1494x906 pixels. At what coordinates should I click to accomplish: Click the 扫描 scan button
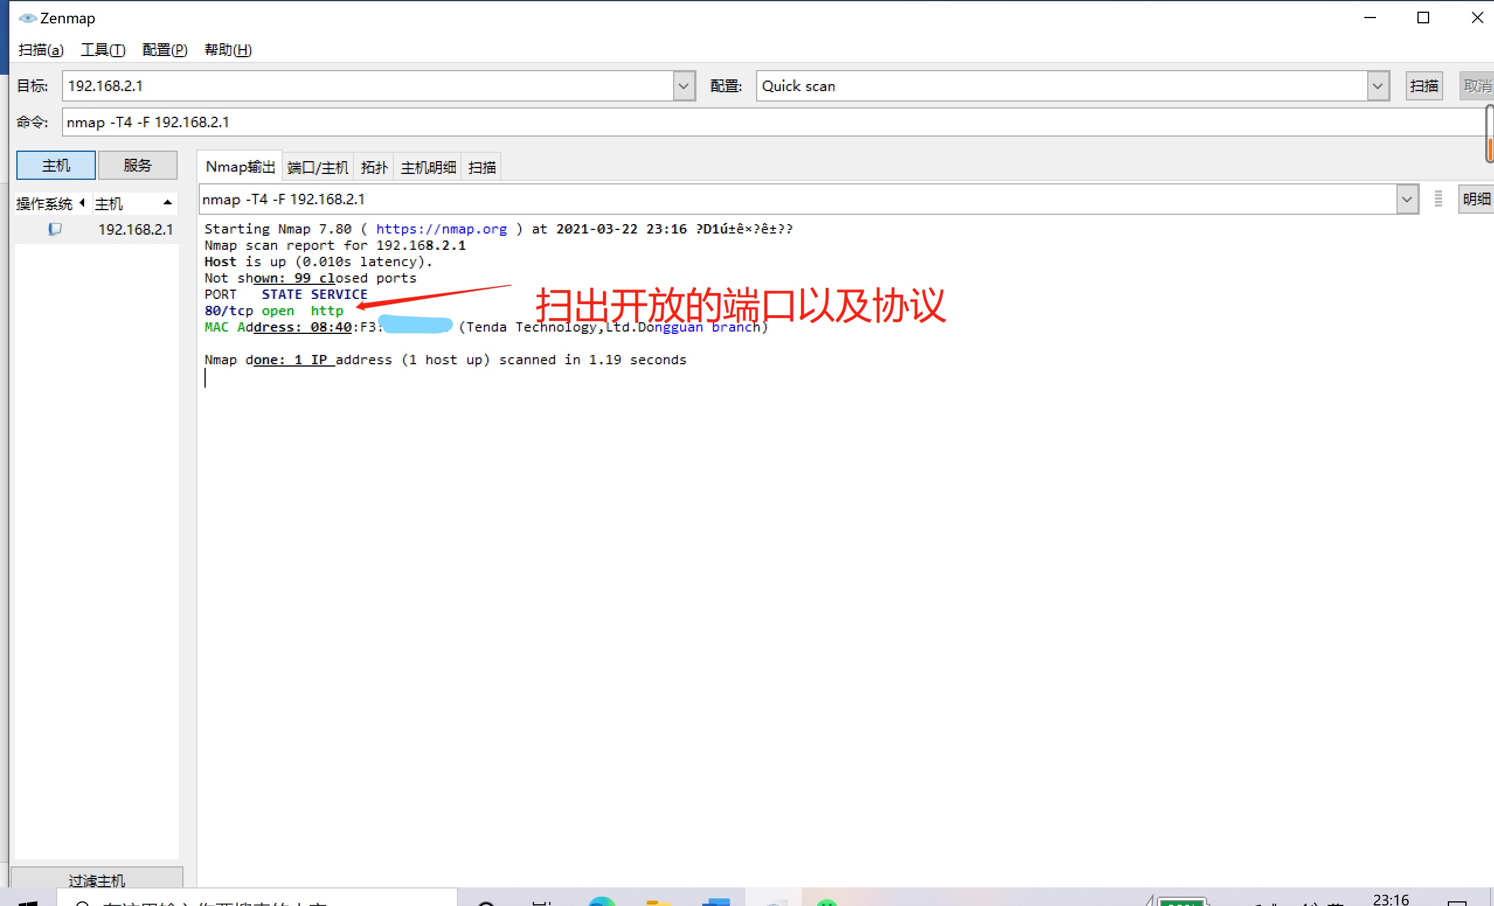pos(1424,86)
